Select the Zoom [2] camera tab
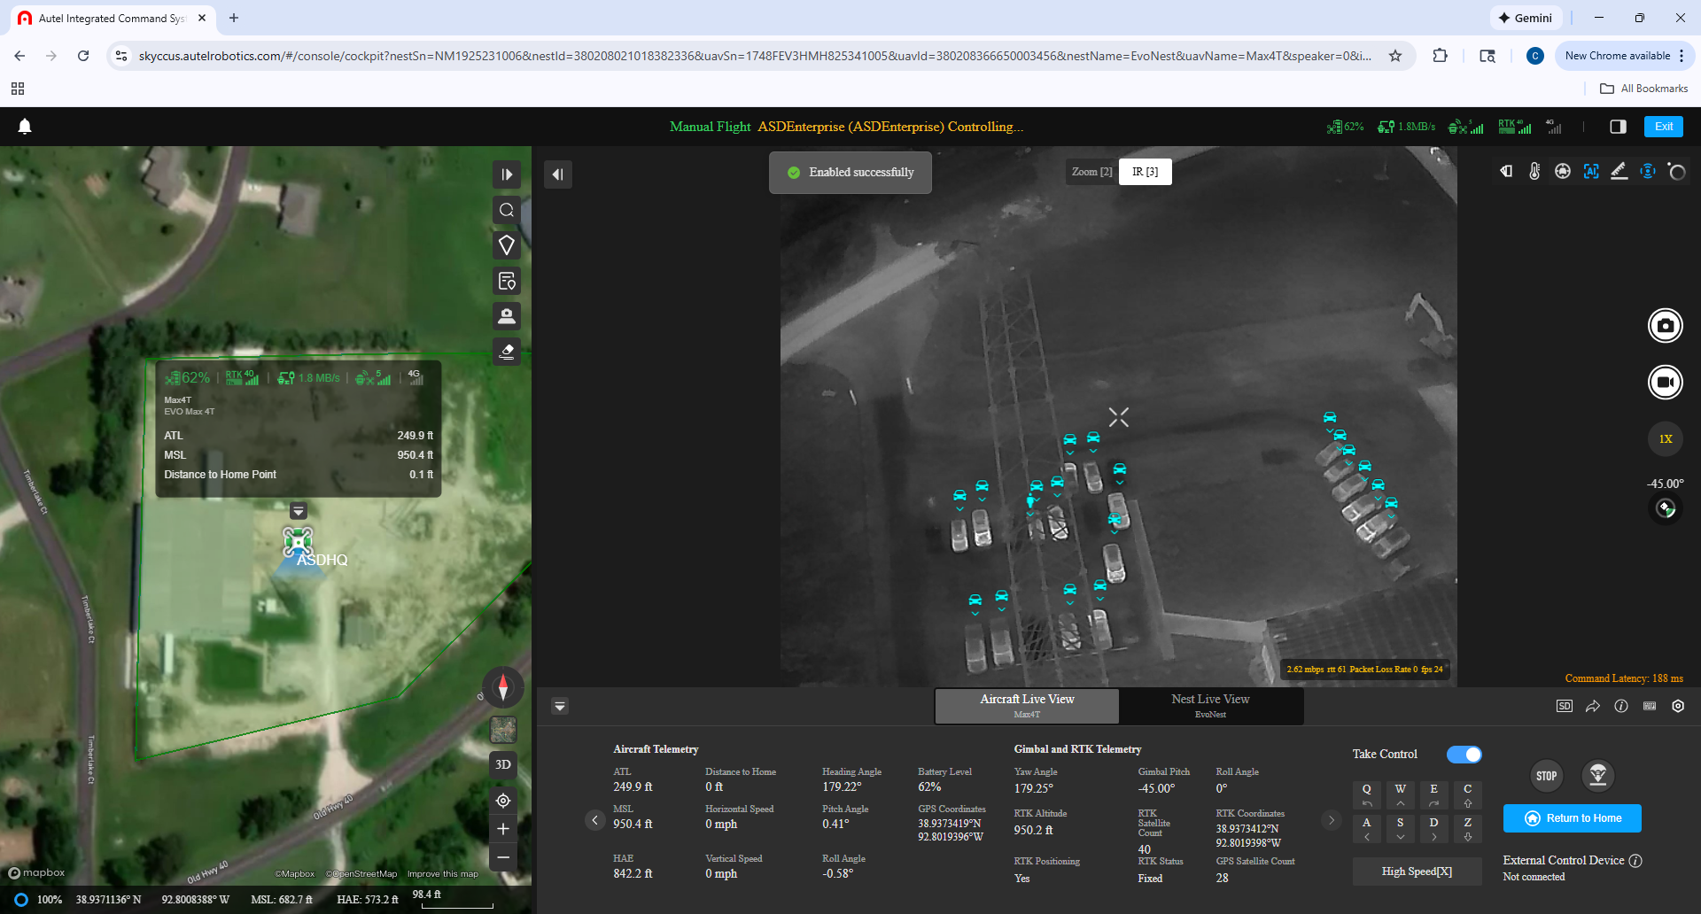This screenshot has height=914, width=1701. (x=1091, y=172)
